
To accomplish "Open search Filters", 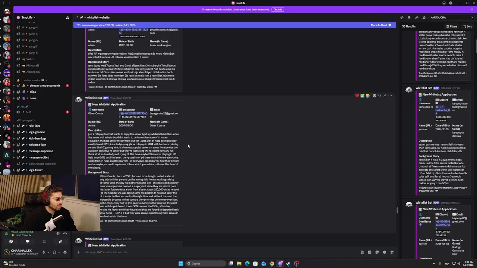I will point(452,26).
